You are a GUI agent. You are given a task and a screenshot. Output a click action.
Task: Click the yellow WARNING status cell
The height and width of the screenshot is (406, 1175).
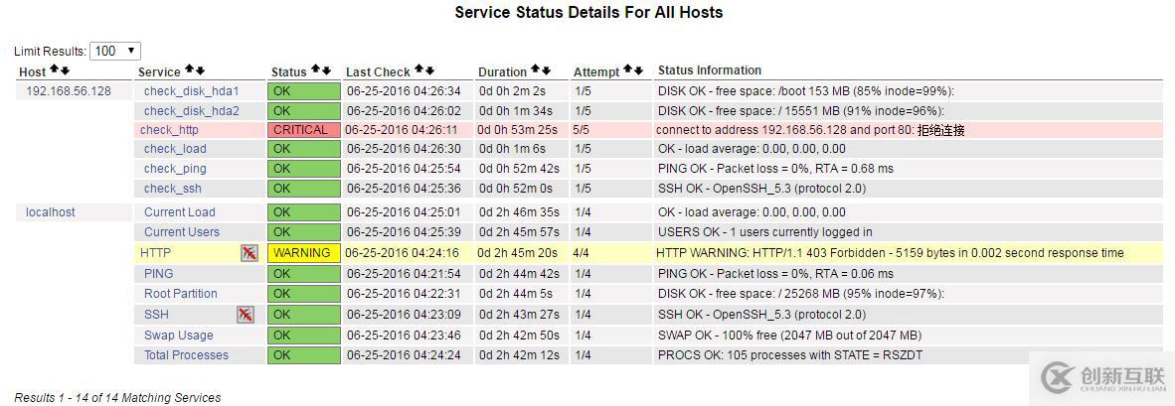coord(303,253)
